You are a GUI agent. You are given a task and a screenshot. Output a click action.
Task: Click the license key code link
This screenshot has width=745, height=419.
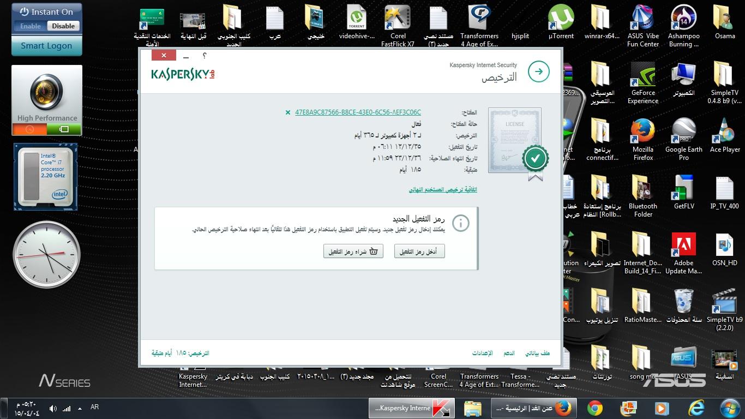point(358,112)
